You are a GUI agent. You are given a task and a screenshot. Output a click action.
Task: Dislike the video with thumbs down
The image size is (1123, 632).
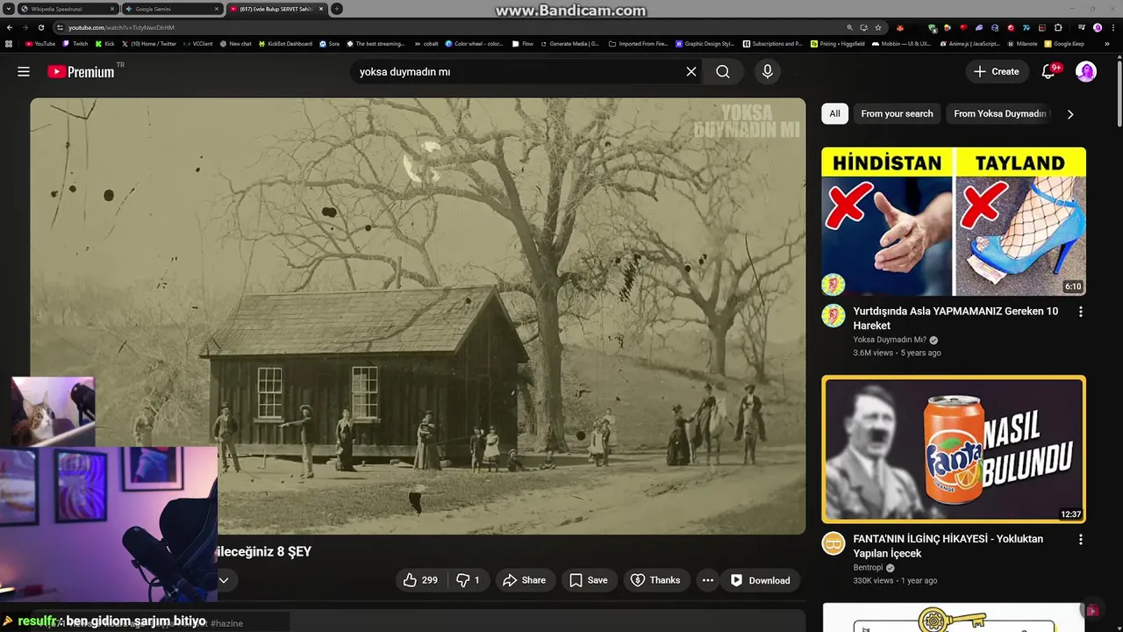coord(467,580)
